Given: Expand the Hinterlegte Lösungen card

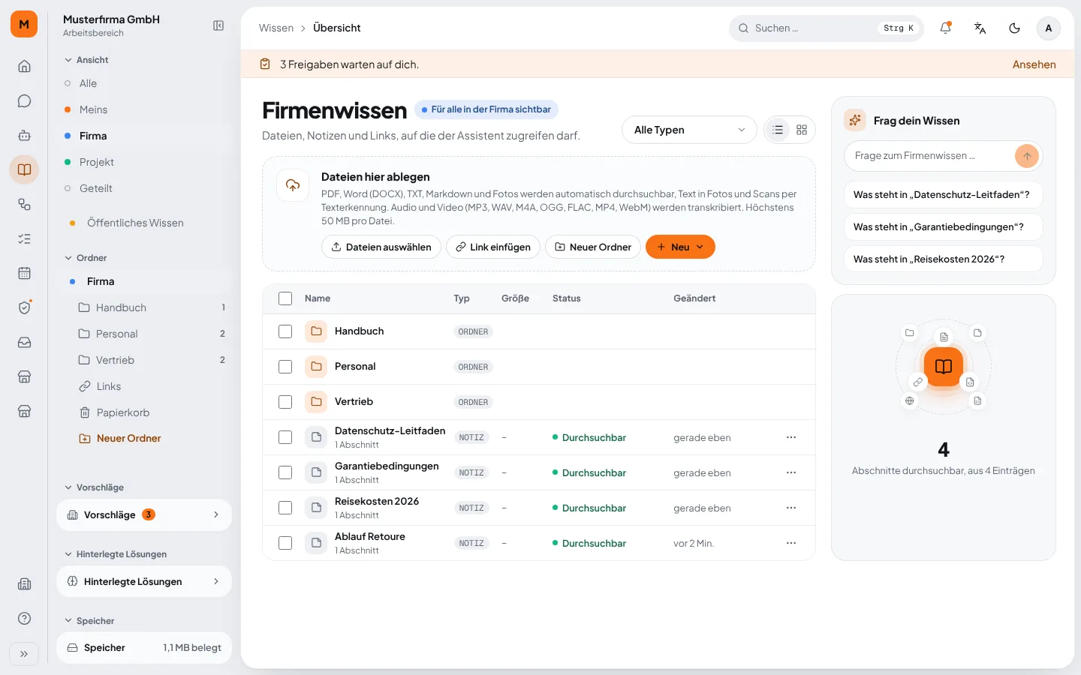Looking at the screenshot, I should [144, 581].
